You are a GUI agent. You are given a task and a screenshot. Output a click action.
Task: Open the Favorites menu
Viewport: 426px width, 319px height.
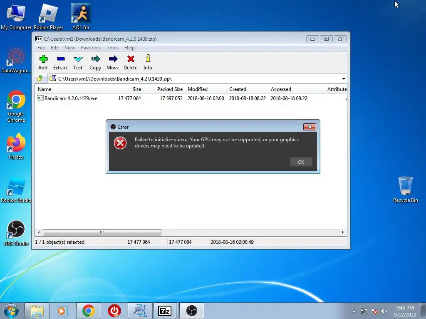tap(91, 48)
